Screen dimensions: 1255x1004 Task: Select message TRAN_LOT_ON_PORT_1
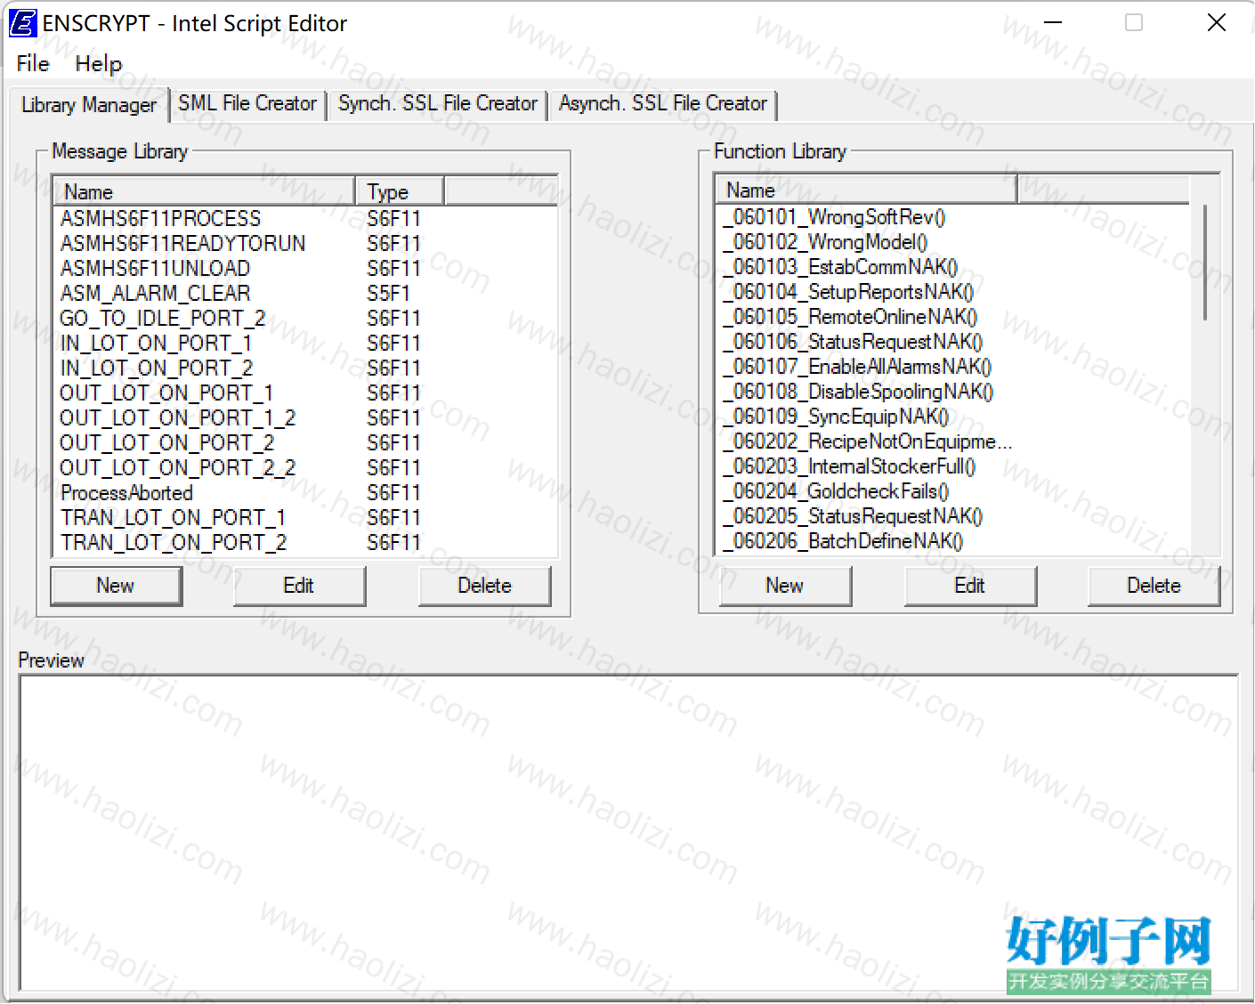click(x=173, y=518)
